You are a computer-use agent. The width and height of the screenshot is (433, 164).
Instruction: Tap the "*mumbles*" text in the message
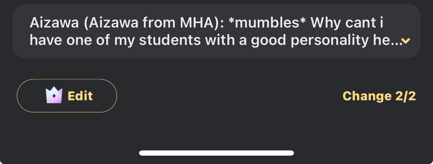click(267, 23)
